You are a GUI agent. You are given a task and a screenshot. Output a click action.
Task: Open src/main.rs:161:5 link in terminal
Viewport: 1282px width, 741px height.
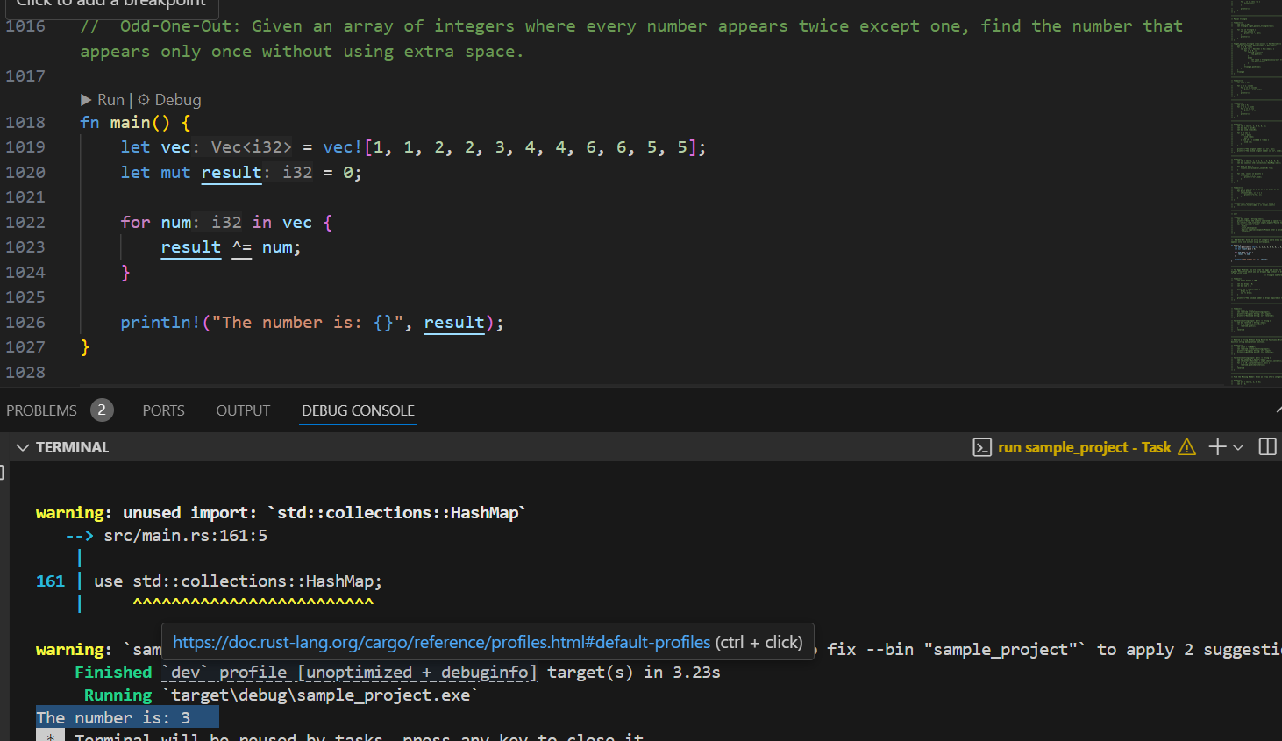tap(185, 536)
